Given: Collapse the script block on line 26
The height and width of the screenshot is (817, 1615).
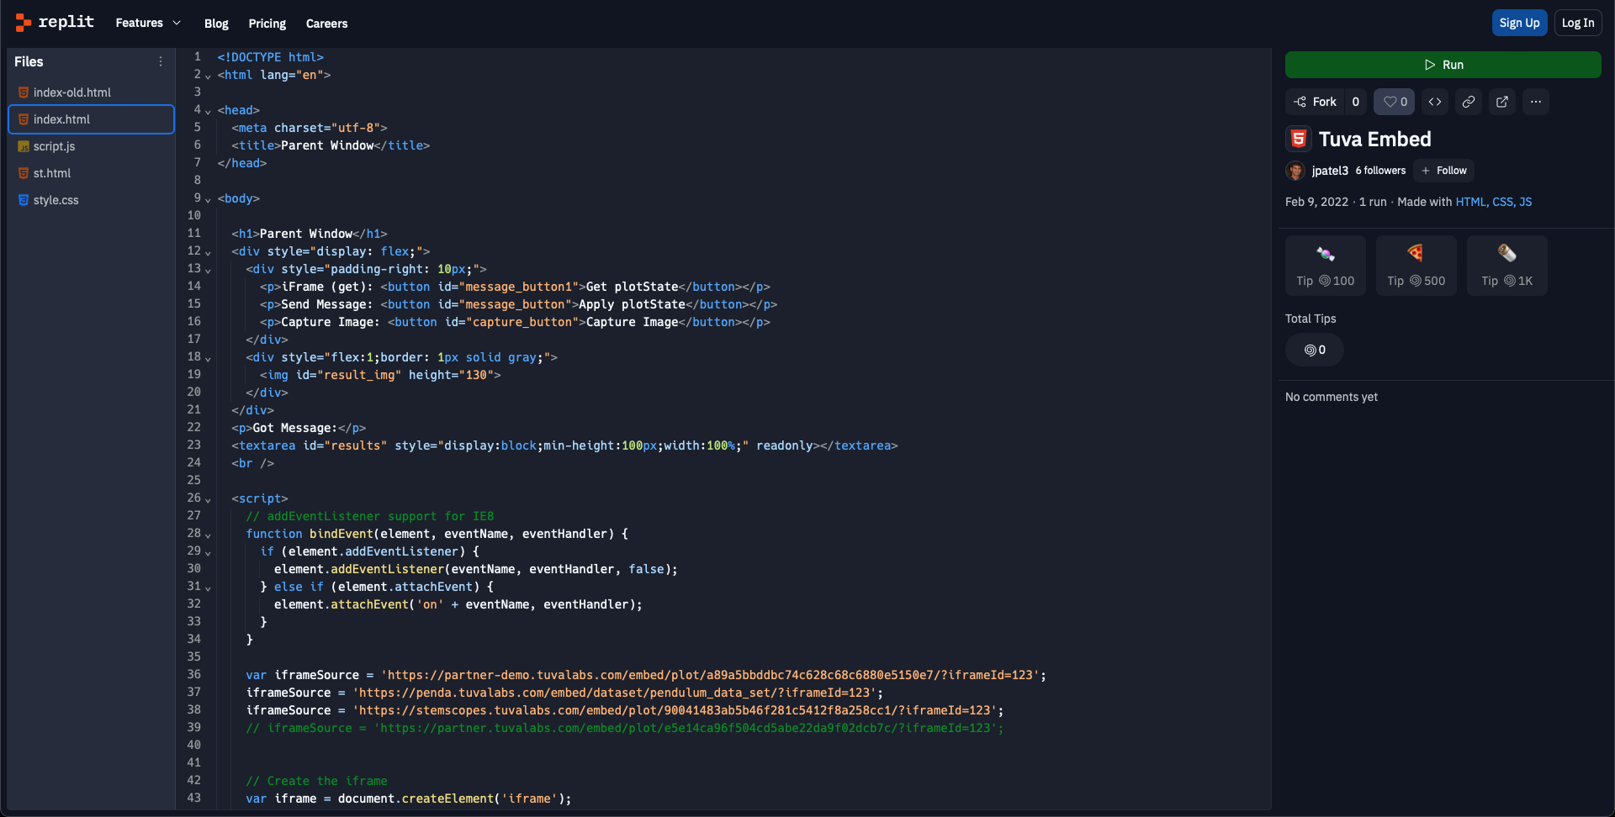Looking at the screenshot, I should 208,499.
